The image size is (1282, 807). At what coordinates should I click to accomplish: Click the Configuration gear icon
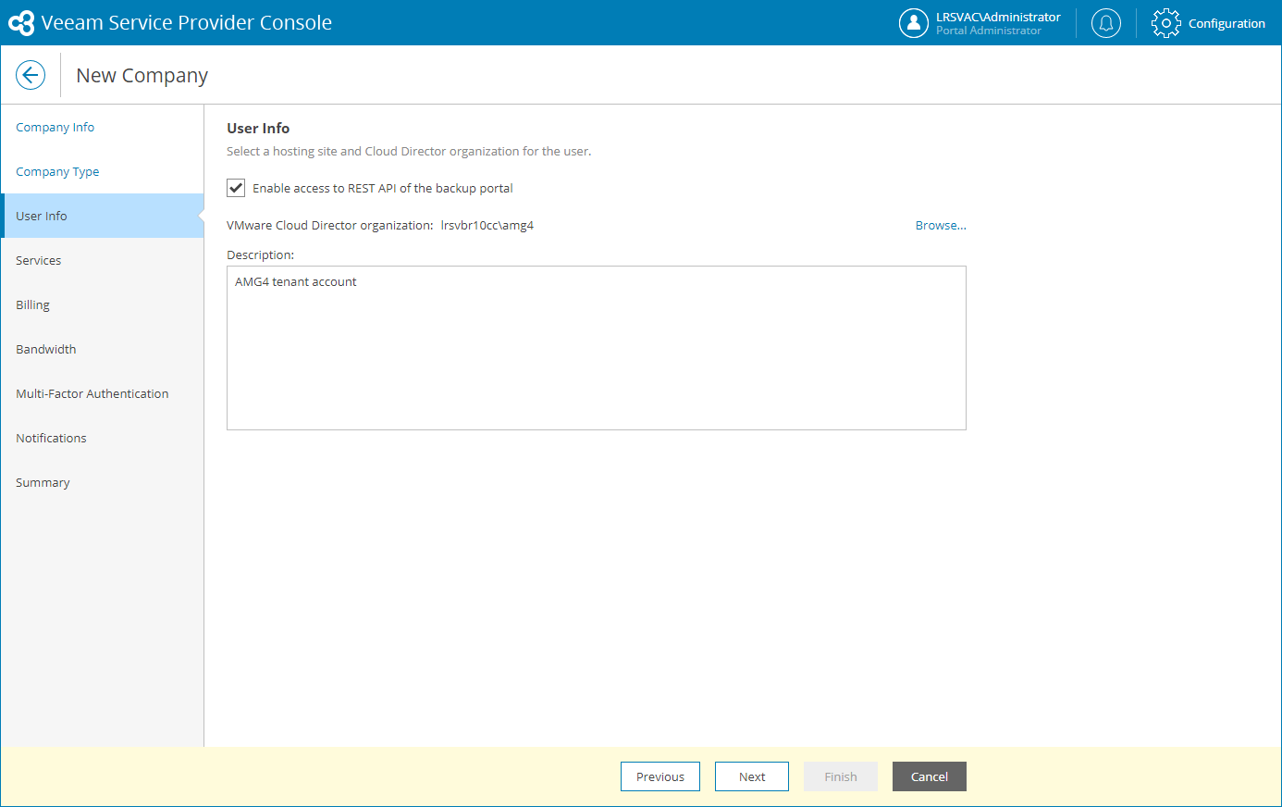tap(1165, 23)
